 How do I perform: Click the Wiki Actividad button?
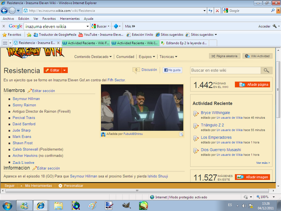coord(258,56)
